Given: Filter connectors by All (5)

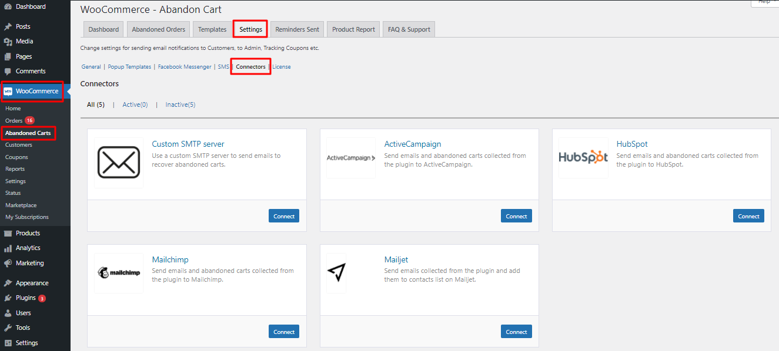Looking at the screenshot, I should click(x=96, y=104).
